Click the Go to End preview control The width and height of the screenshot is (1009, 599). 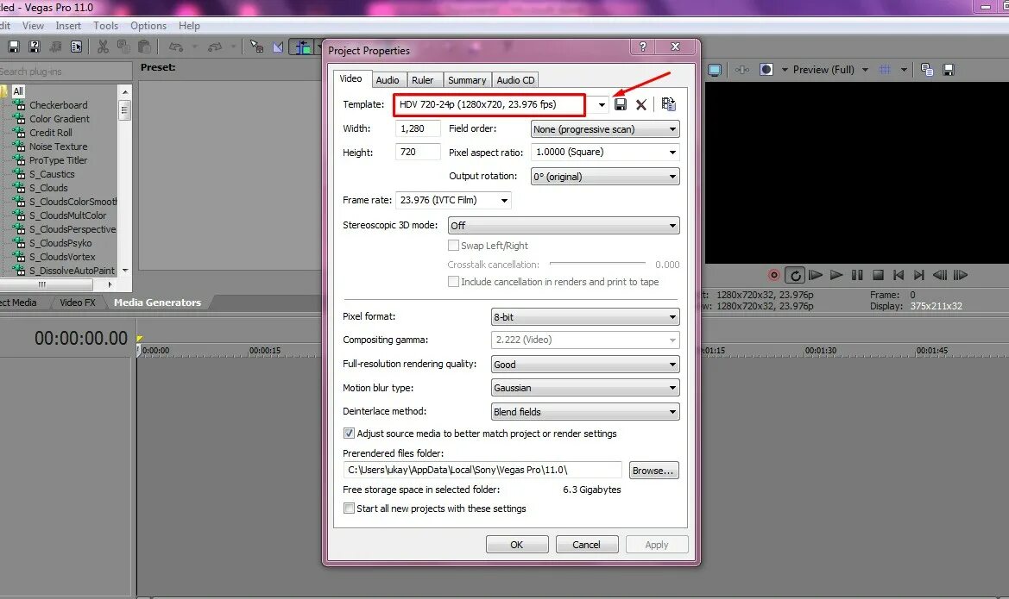click(919, 275)
